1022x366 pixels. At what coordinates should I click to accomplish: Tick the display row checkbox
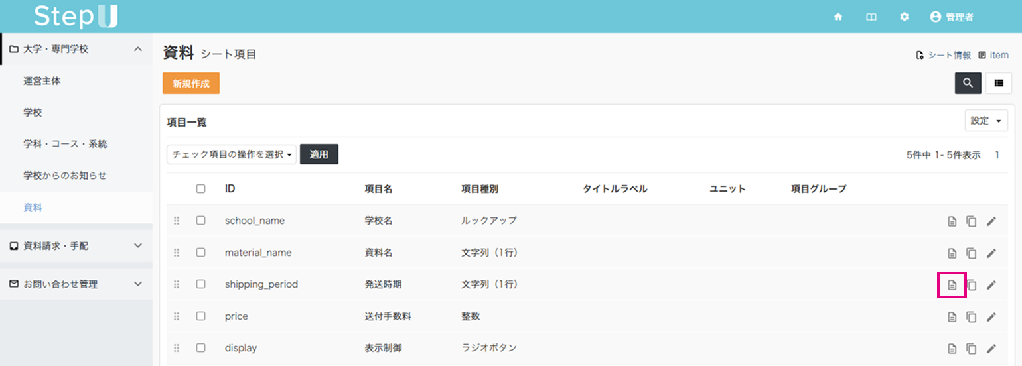(200, 348)
